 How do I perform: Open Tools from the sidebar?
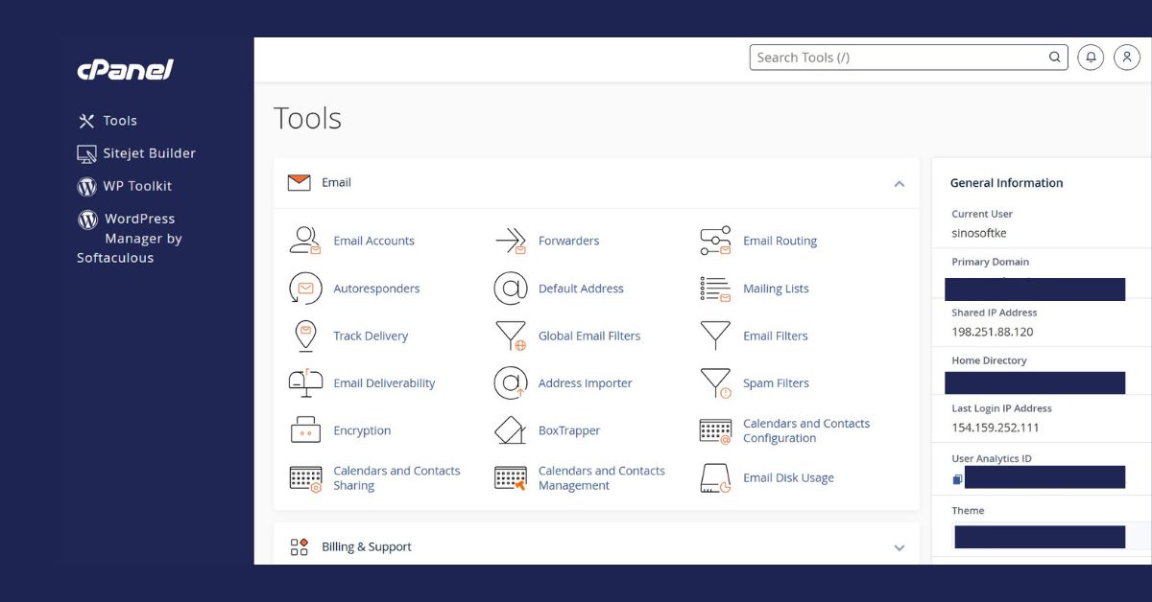[x=119, y=120]
